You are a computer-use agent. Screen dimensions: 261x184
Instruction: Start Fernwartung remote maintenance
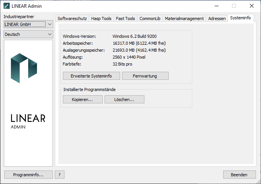click(145, 76)
